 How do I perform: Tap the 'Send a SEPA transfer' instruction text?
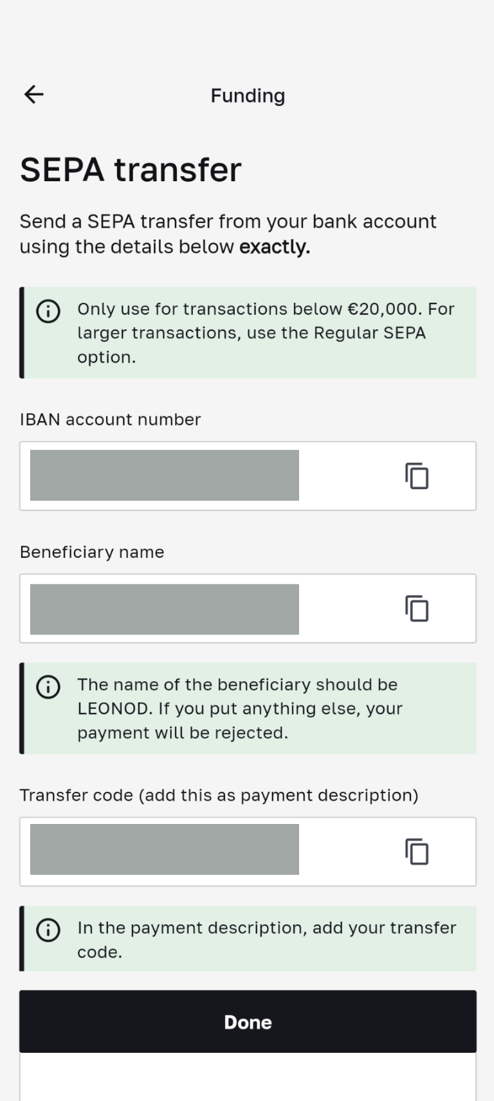pyautogui.click(x=228, y=234)
